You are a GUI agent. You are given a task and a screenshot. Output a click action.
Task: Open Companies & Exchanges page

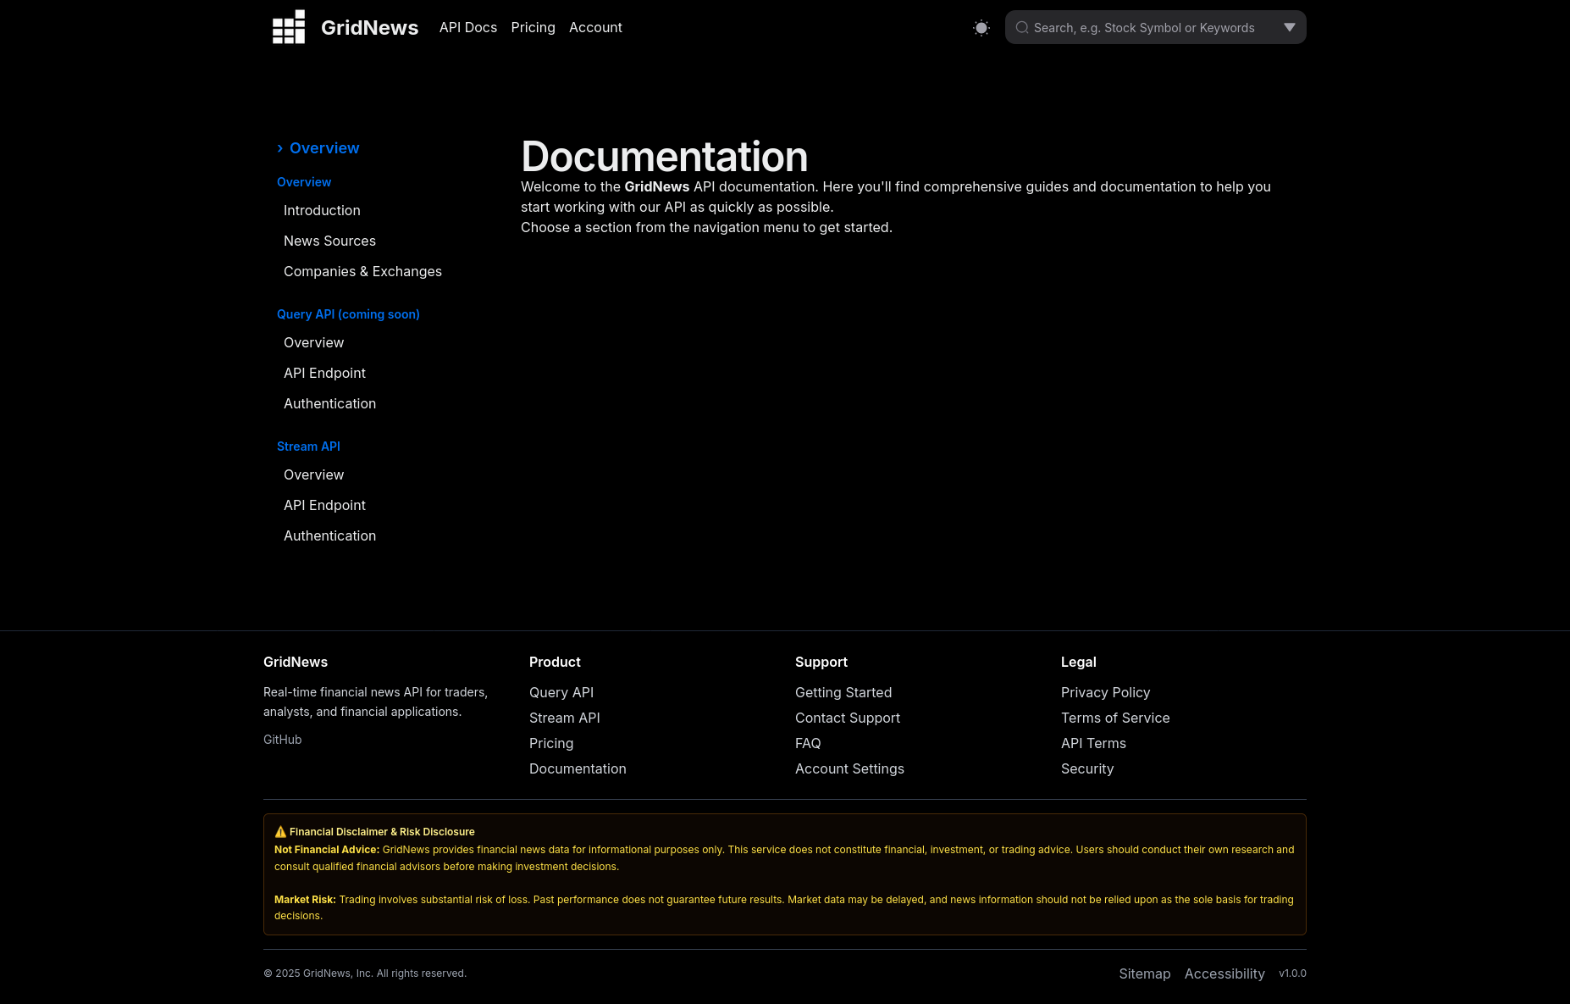click(x=362, y=271)
